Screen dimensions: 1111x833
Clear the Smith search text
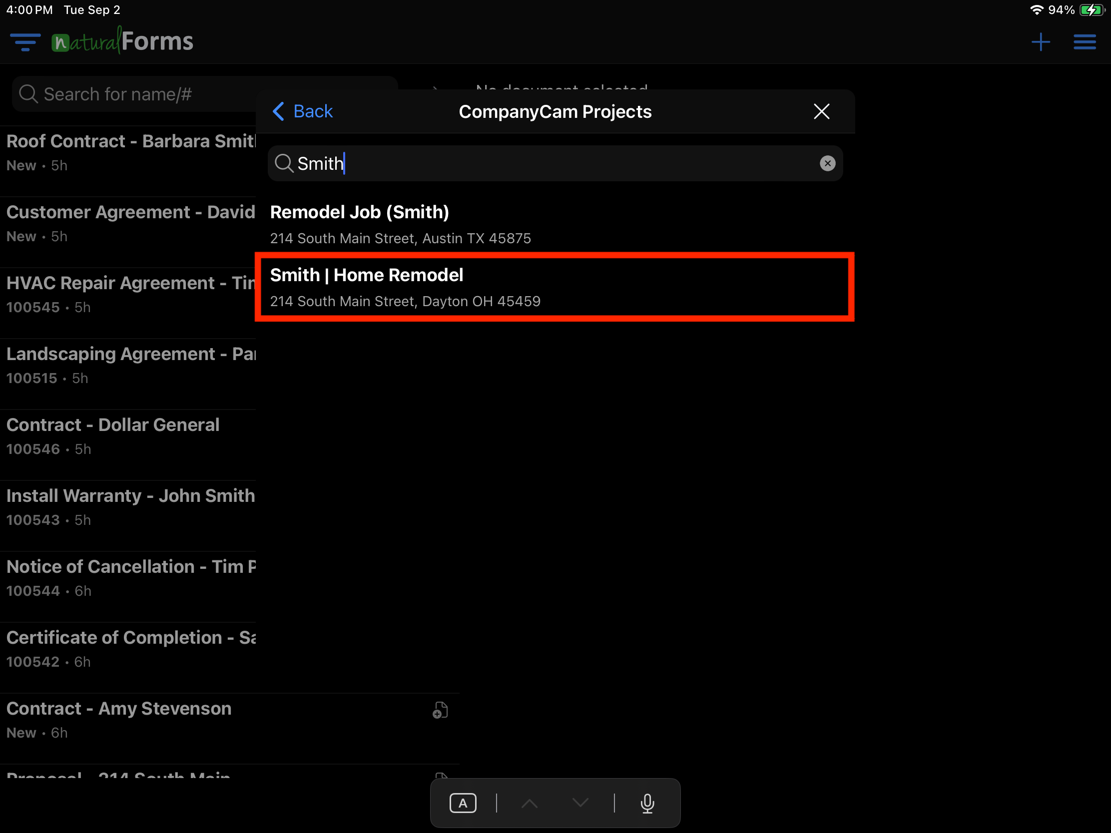(827, 163)
